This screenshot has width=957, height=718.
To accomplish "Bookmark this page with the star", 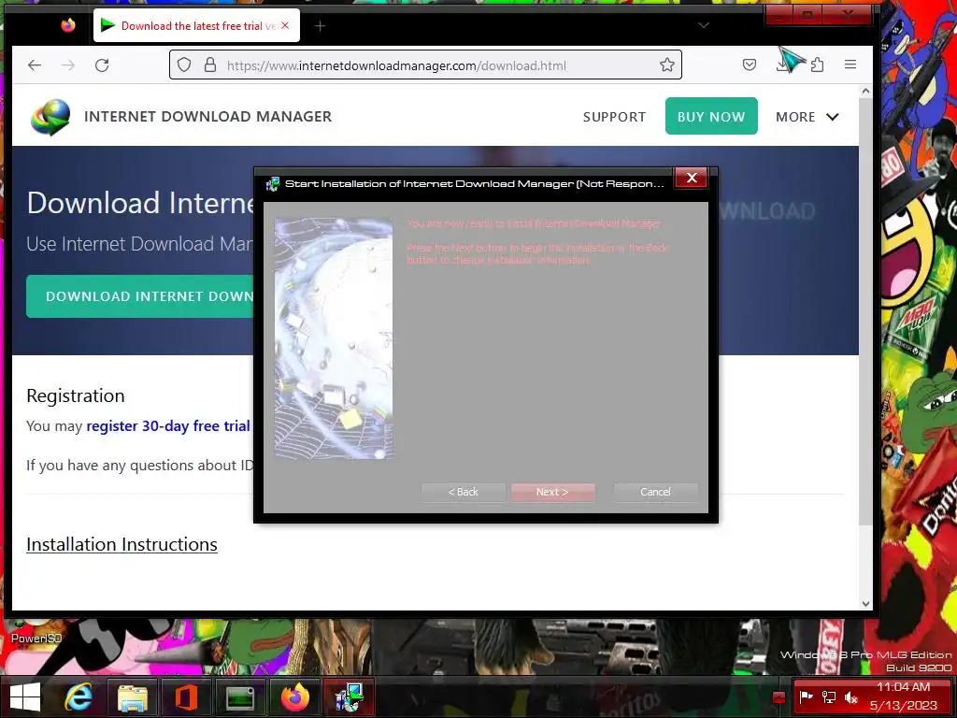I will coord(666,65).
